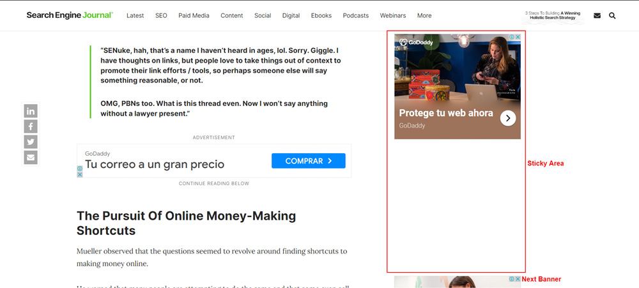Open the Podcasts page
Viewport: 639px width, 288px height.
click(356, 15)
